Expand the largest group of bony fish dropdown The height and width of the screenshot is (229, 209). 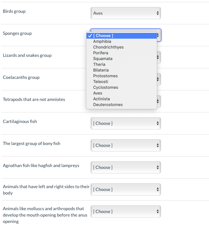[125, 145]
